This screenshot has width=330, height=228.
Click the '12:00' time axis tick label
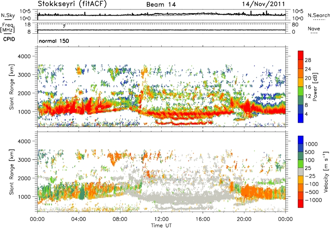161,219
